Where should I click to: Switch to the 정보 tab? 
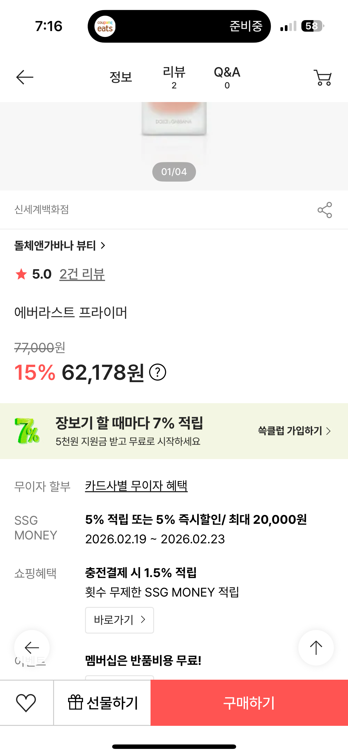(x=121, y=77)
